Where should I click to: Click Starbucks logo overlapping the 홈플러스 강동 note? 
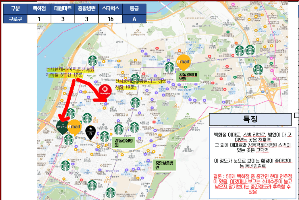point(135,79)
